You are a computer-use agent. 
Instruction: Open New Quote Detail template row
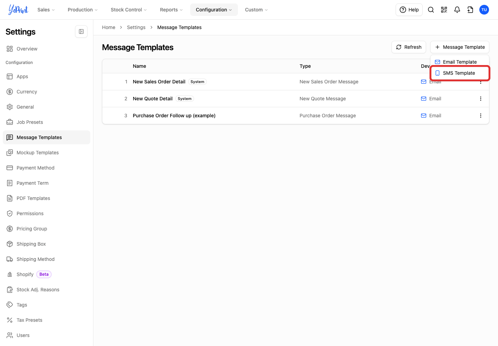296,99
